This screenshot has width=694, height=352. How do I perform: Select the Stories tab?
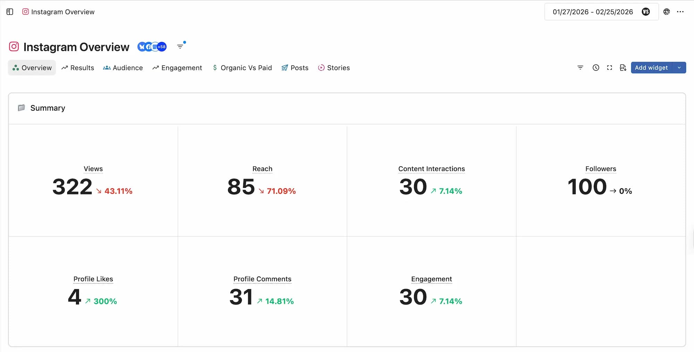click(334, 68)
